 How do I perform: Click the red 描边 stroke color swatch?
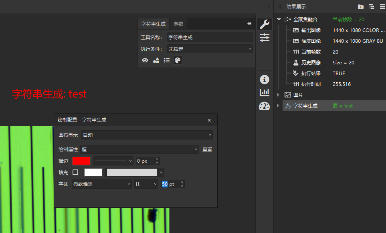tap(81, 161)
